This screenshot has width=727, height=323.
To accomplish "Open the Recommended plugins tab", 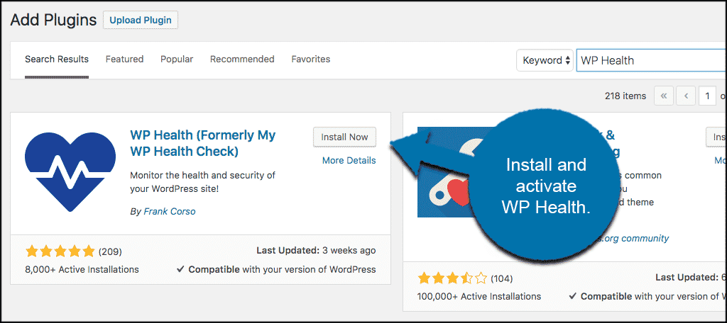I will (242, 59).
